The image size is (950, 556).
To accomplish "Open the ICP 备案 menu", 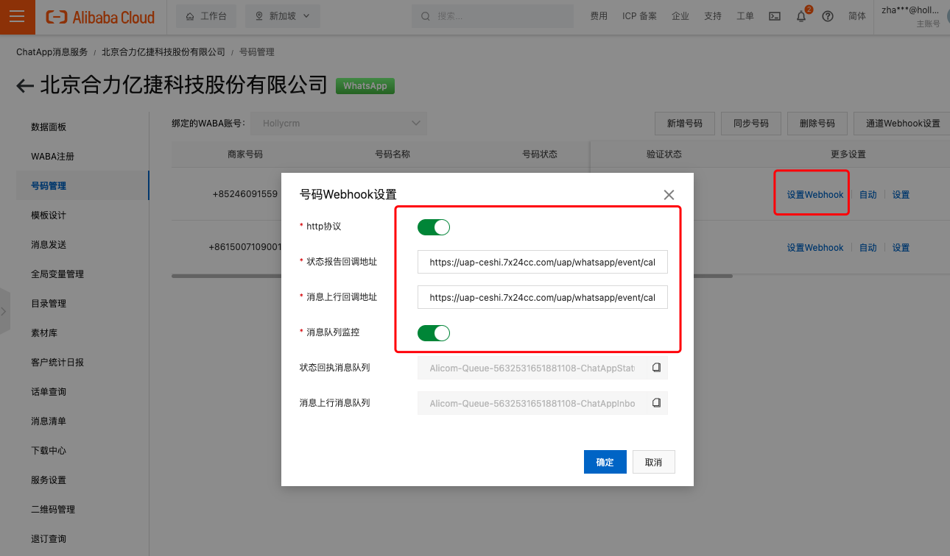I will coord(639,16).
